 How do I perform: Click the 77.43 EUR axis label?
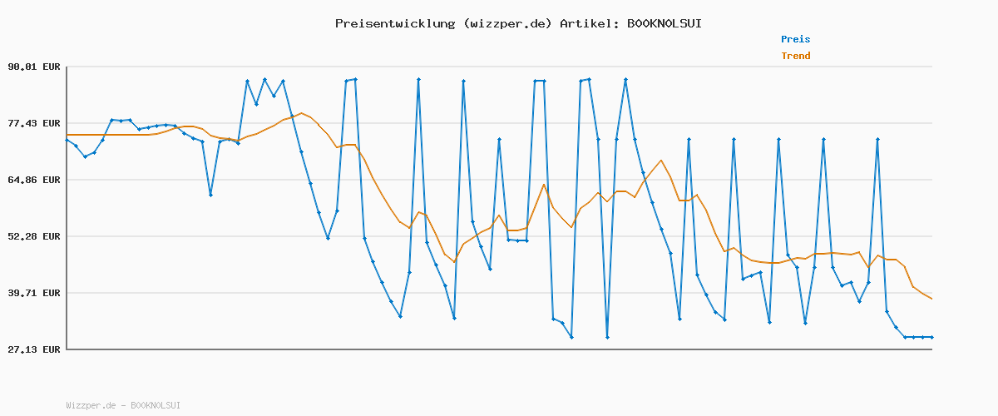pyautogui.click(x=32, y=123)
